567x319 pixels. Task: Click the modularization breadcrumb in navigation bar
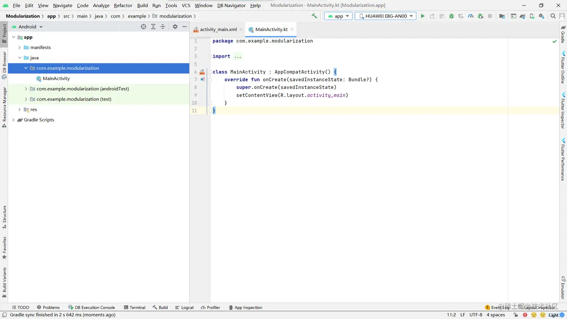point(175,16)
